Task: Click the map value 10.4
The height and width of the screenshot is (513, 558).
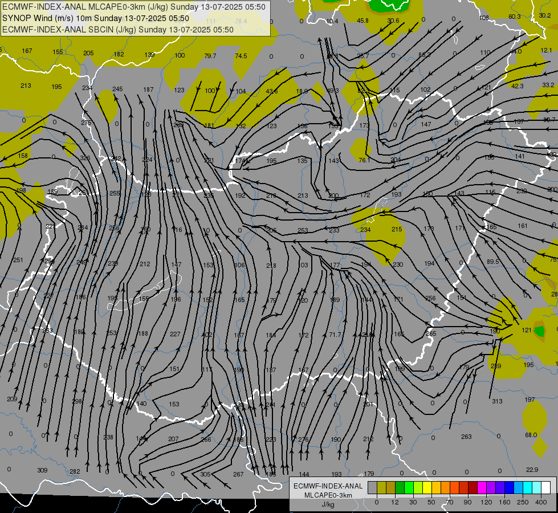Action: click(x=332, y=21)
